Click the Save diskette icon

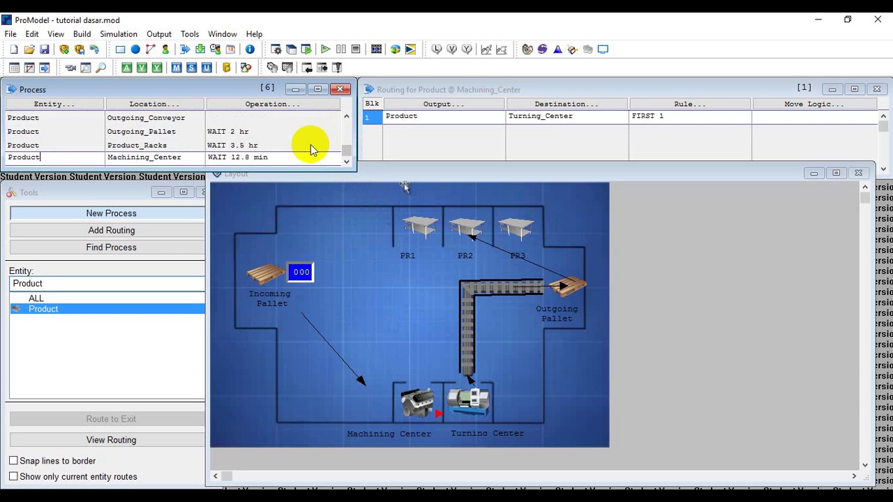[45, 50]
